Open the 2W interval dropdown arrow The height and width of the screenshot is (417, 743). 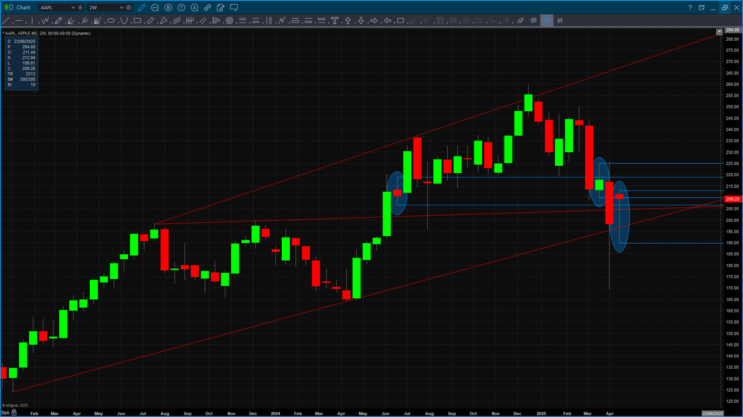tap(122, 7)
